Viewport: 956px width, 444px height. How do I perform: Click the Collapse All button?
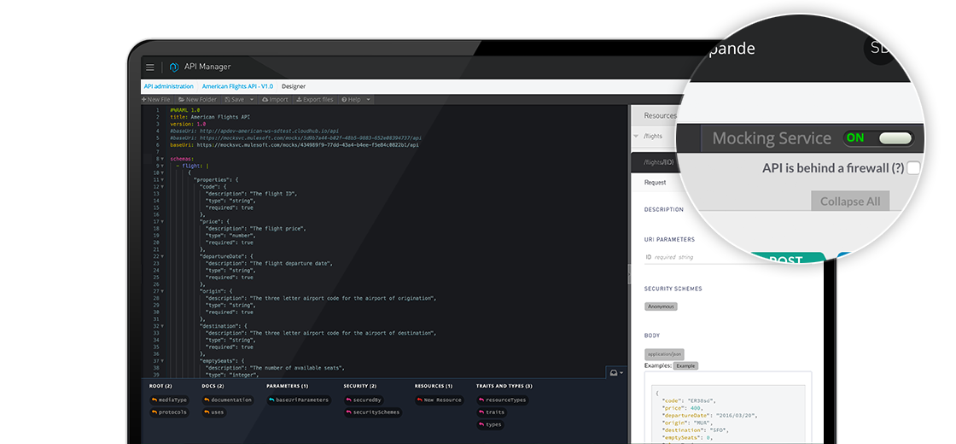(850, 202)
